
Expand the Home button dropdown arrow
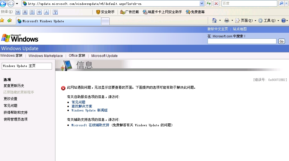[x=220, y=21]
